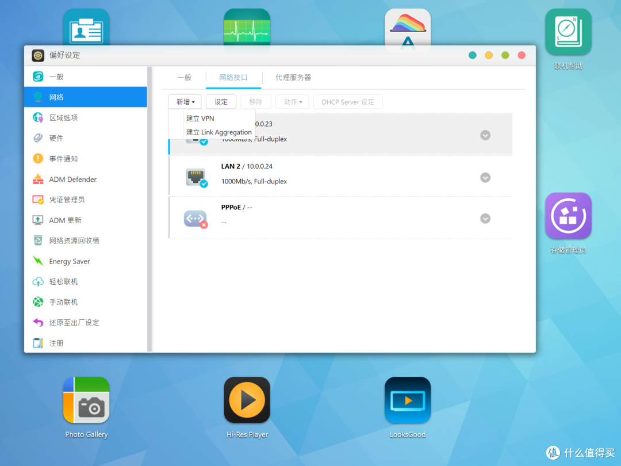Expand the first LAN entry chevron
This screenshot has width=621, height=466.
point(485,135)
